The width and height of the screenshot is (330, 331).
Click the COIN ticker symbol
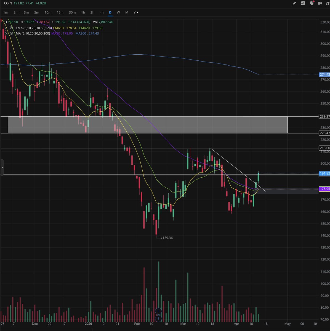tap(8, 3)
